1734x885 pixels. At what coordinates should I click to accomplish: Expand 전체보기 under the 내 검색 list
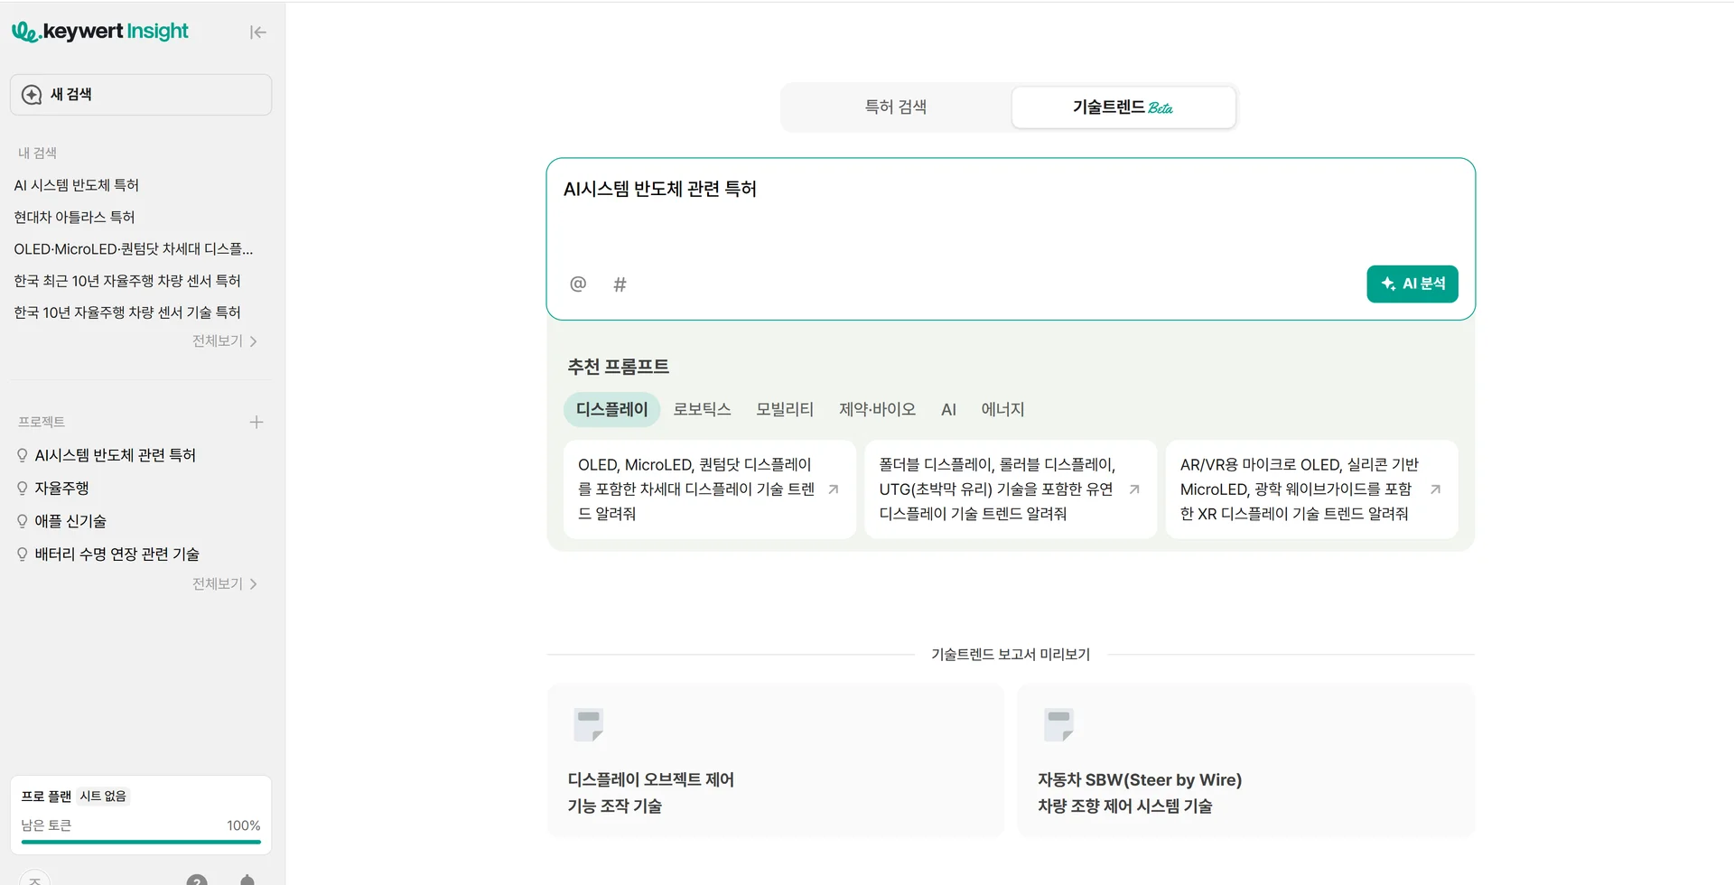[x=225, y=341]
